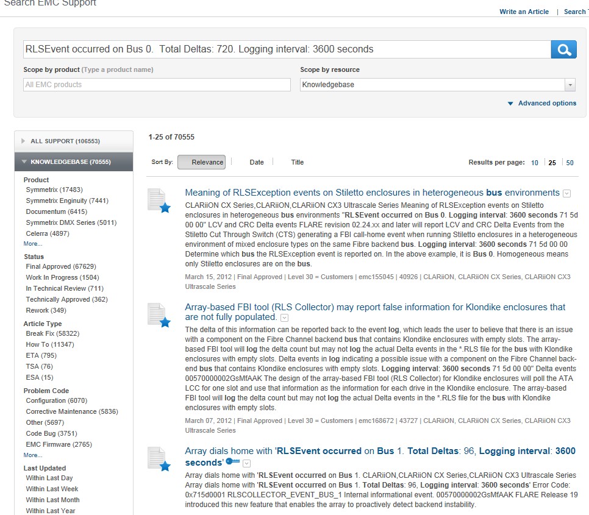The image size is (589, 515).
Task: Open Array dials home with RLSEvent article
Action: (380, 456)
